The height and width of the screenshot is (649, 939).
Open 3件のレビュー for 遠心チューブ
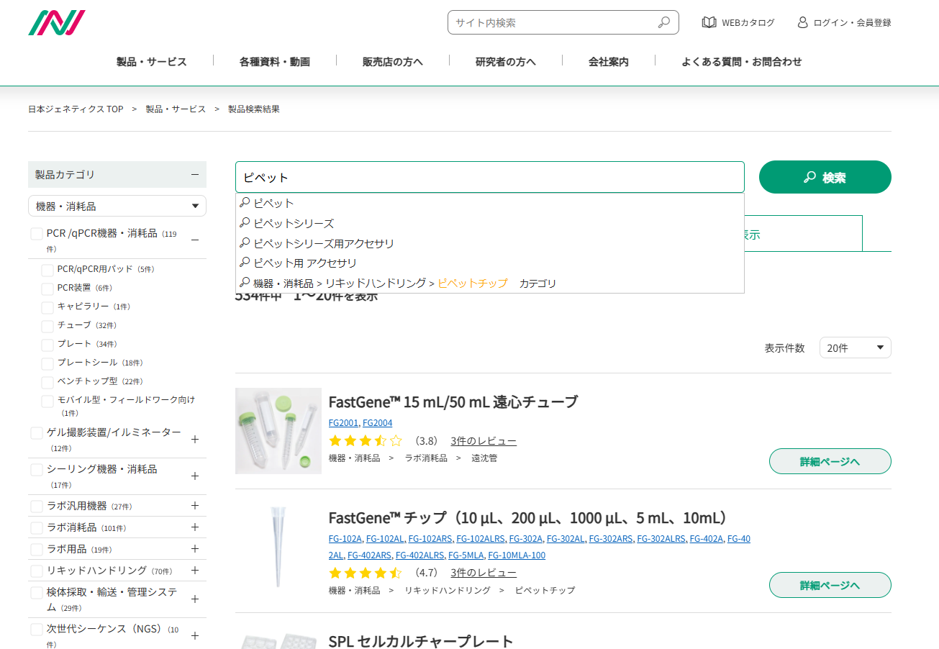coord(484,441)
